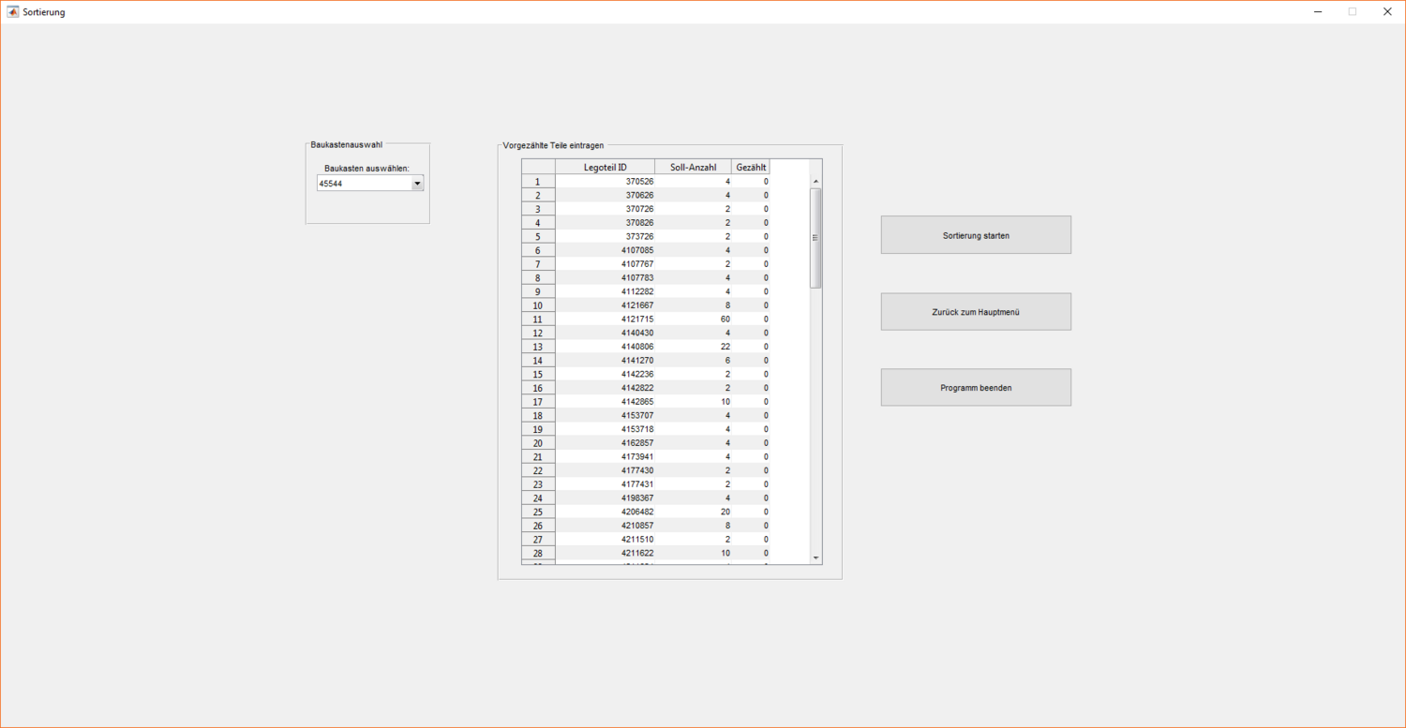Select the cell with Legoteil ID 4121715

(x=605, y=319)
